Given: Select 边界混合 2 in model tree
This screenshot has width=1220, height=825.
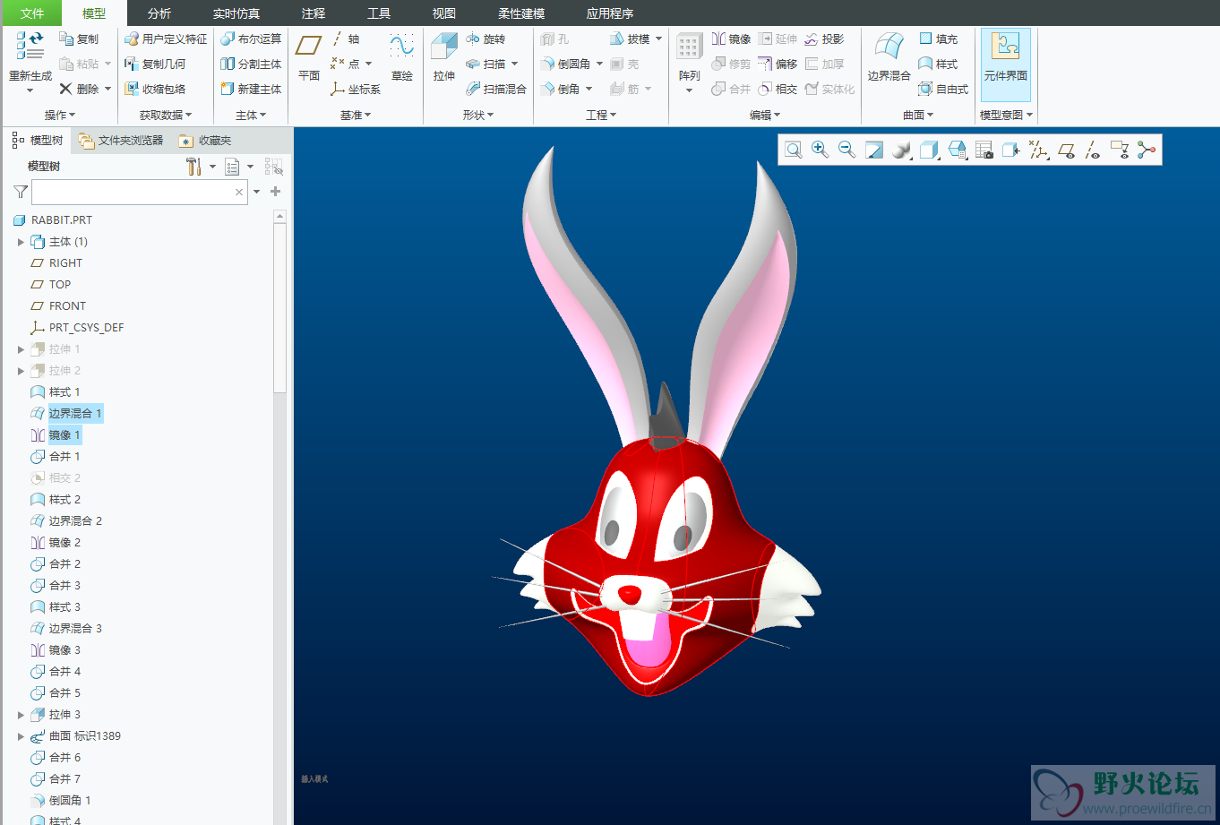Looking at the screenshot, I should pos(75,520).
